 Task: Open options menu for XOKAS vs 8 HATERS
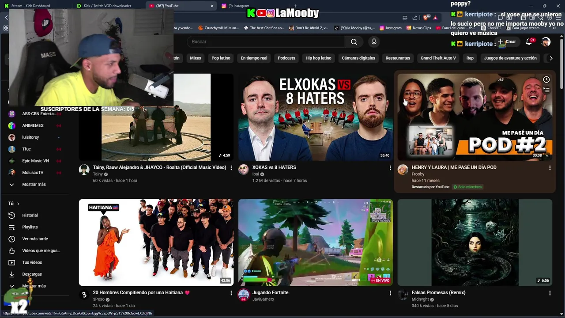pos(390,168)
